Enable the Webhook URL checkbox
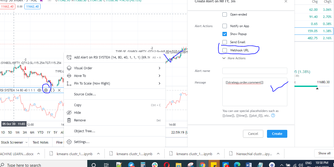The image size is (334, 167). 225,50
